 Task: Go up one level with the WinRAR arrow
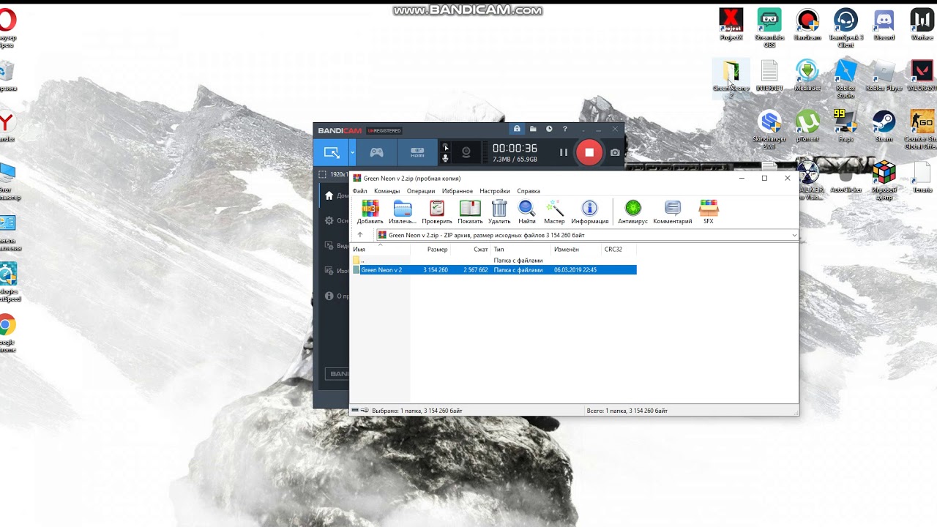coord(359,235)
